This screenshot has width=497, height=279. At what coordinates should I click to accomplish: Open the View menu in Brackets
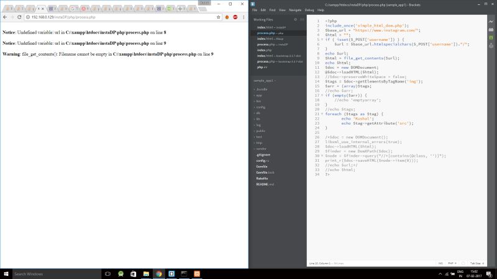click(282, 10)
